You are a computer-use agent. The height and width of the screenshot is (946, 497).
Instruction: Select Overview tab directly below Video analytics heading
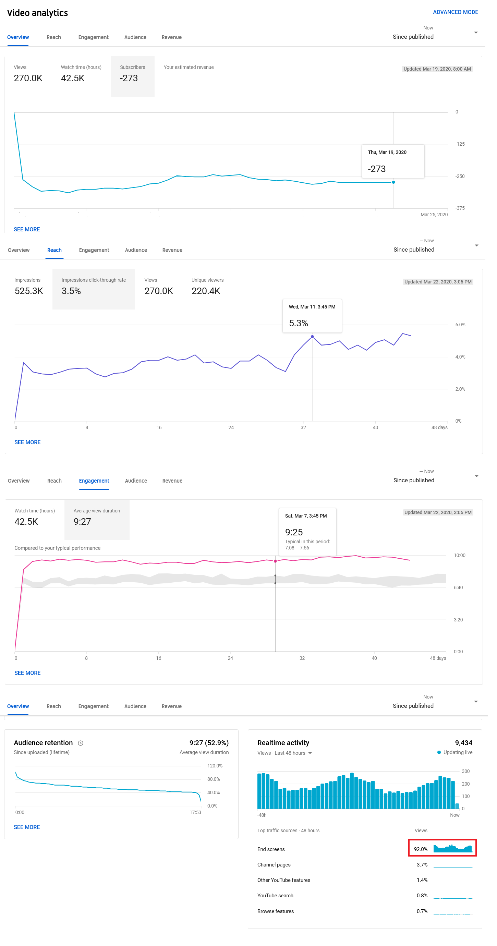pos(18,37)
